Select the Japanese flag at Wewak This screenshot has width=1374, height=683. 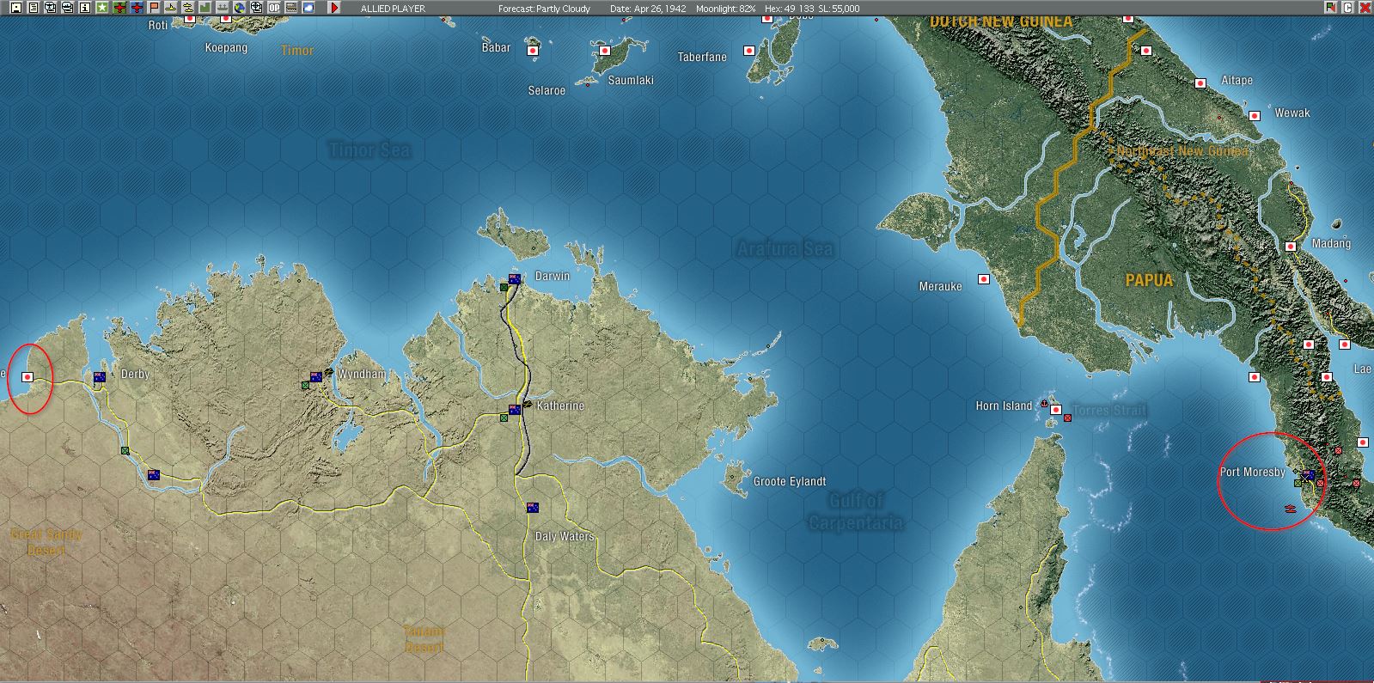click(1255, 115)
